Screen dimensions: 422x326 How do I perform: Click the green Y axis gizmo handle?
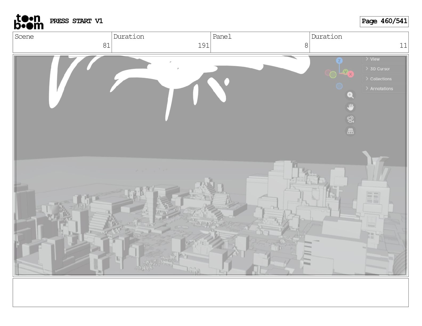click(x=345, y=72)
